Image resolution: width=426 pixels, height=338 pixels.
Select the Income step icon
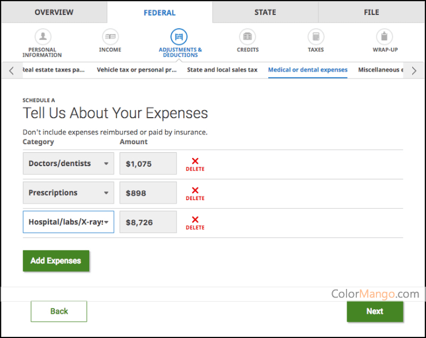(110, 37)
